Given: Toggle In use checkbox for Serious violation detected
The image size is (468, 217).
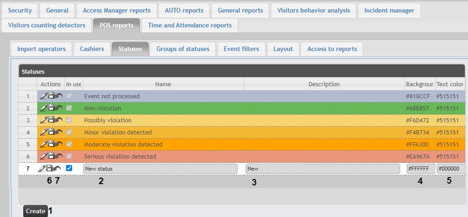Looking at the screenshot, I should (x=69, y=156).
